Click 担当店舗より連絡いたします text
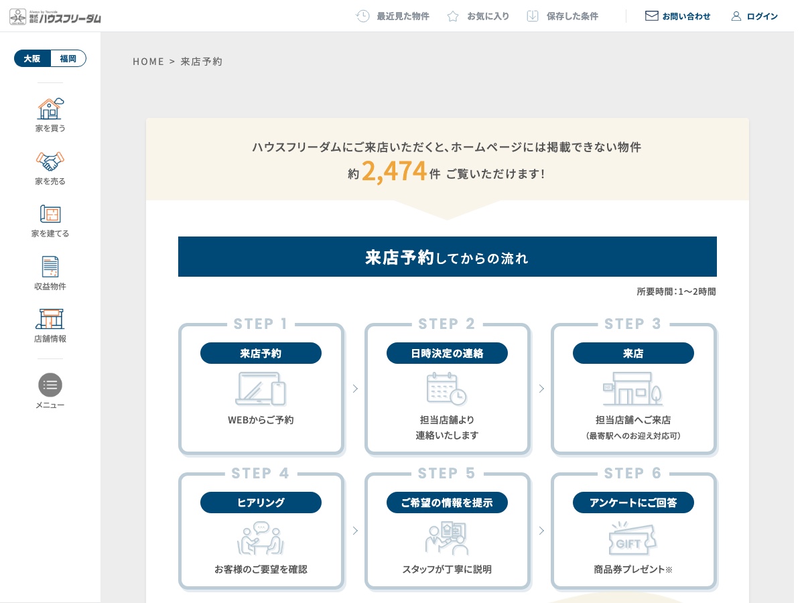The image size is (804, 603). (x=447, y=427)
